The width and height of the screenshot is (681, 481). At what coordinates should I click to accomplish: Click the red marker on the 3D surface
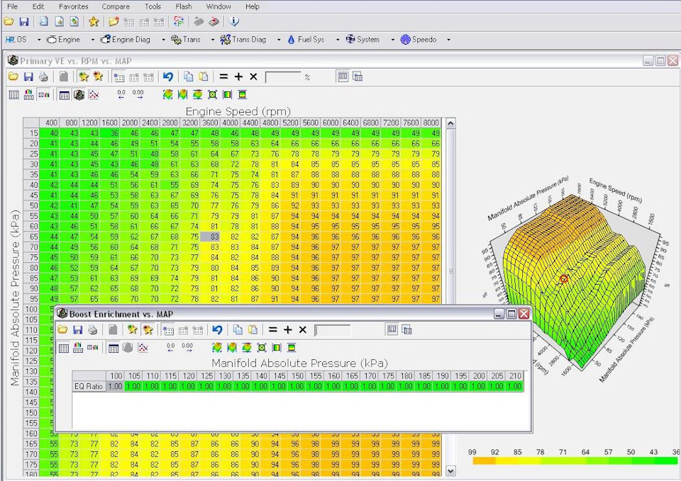point(564,279)
